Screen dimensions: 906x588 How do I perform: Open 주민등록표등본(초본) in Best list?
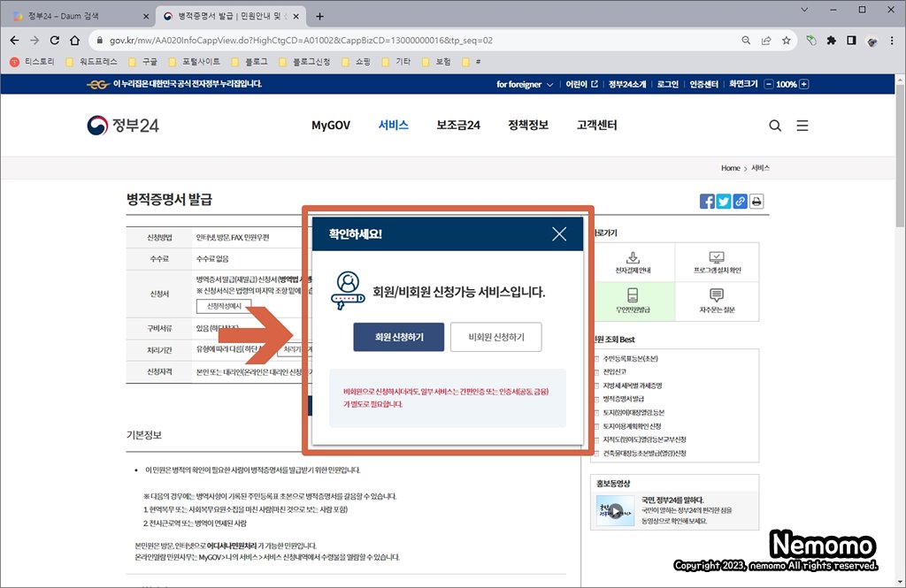(x=630, y=359)
